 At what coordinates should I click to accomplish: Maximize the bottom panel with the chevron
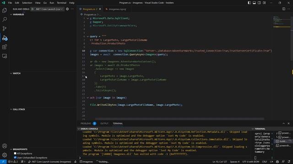pos(284,123)
